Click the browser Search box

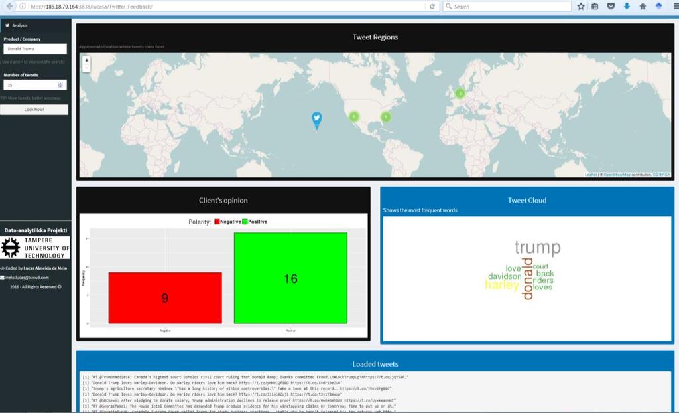point(507,7)
